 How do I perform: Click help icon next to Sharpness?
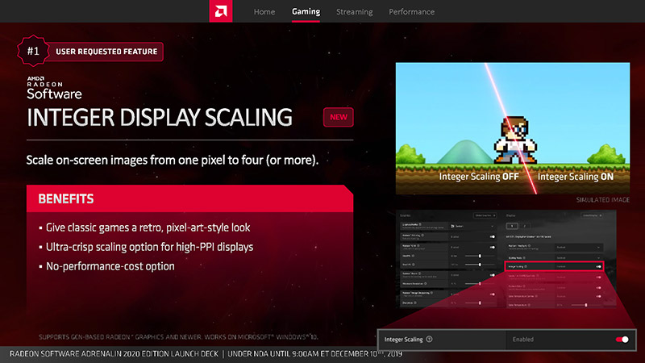click(x=415, y=302)
